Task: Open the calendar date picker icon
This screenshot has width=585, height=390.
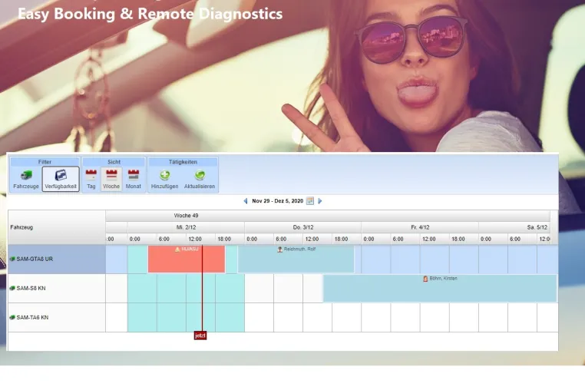Action: pos(310,201)
